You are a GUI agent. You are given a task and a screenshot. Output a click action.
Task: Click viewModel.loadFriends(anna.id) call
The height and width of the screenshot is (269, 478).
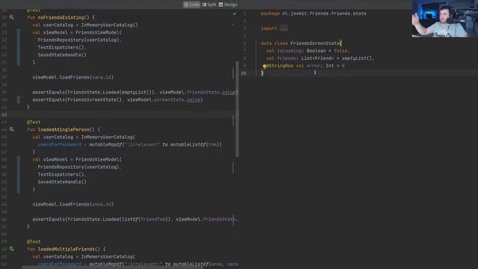tap(73, 204)
